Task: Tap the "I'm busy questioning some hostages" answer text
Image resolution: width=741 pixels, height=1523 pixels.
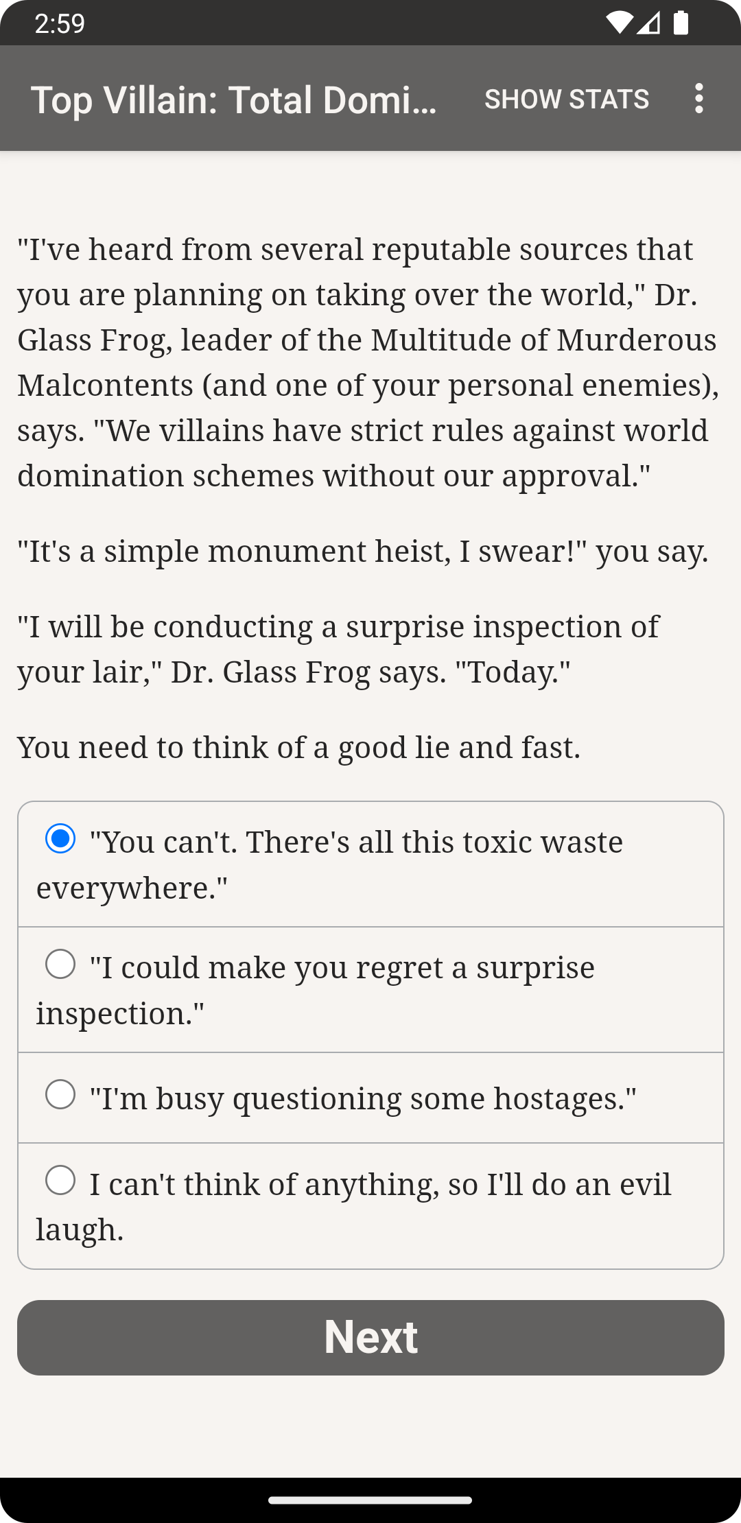Action: (x=364, y=1098)
